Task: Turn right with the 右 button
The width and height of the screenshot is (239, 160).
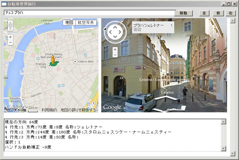Action: [x=231, y=13]
